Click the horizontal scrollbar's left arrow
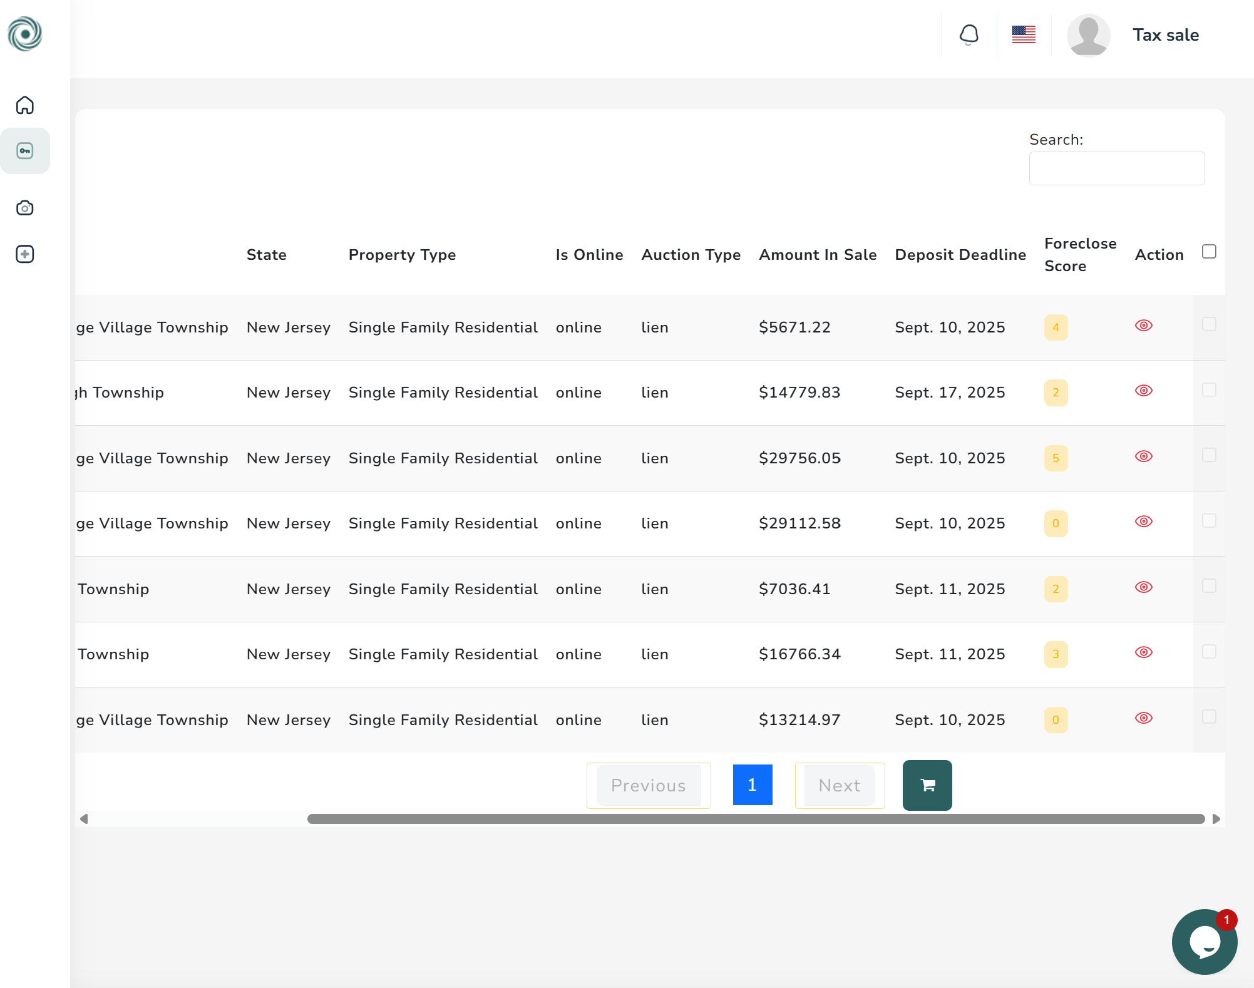 pyautogui.click(x=84, y=819)
